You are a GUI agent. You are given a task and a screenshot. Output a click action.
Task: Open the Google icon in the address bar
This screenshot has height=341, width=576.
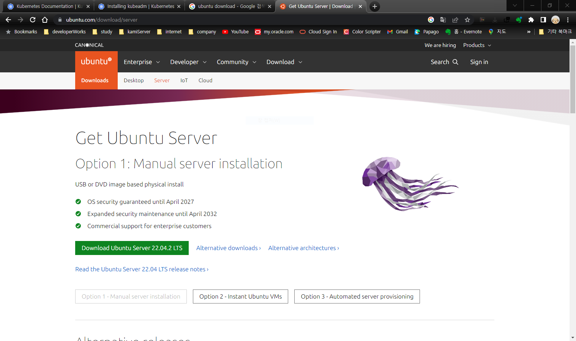pos(431,20)
